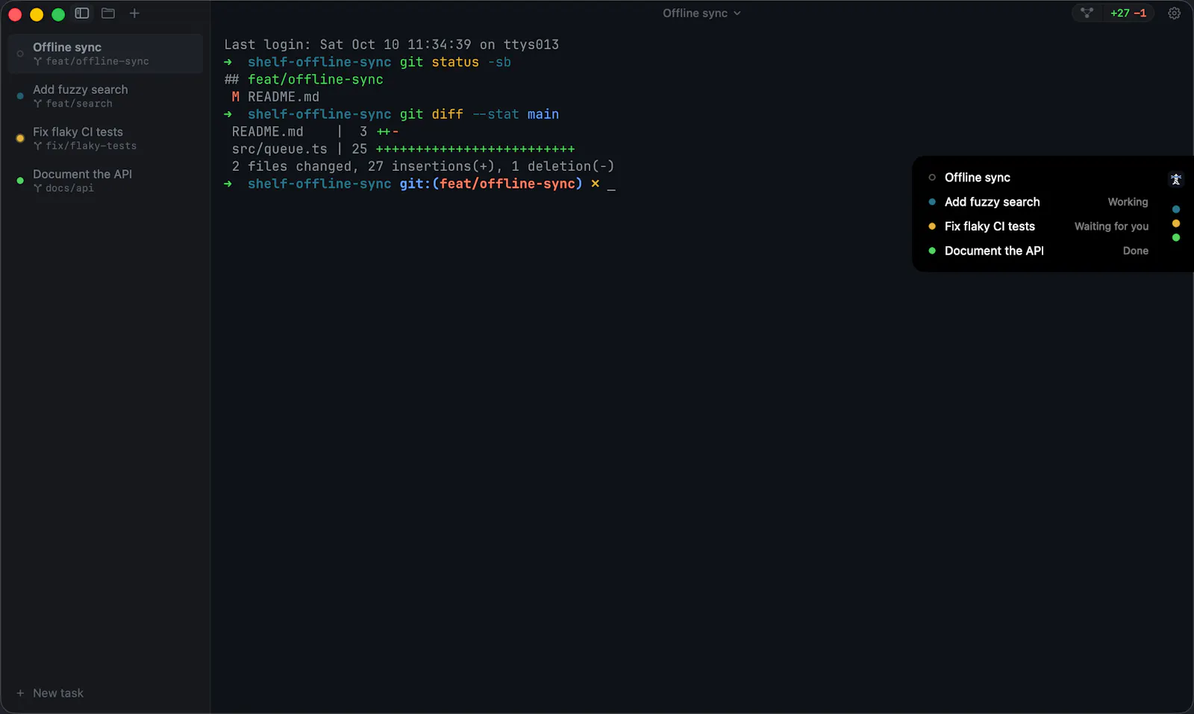Choose "Add fuzzy search" marked Working in the popover

pos(1038,202)
